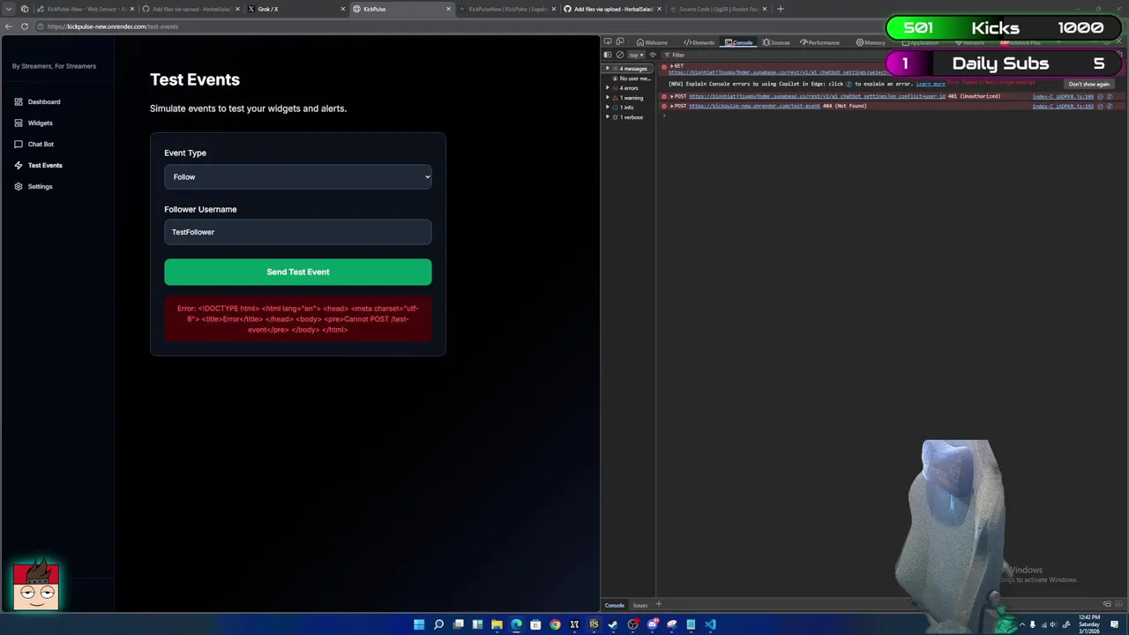
Task: Open the Event Type dropdown showing Follow
Action: point(297,176)
